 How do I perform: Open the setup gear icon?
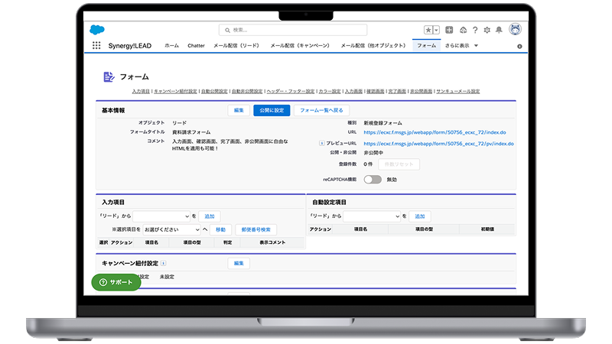487,30
